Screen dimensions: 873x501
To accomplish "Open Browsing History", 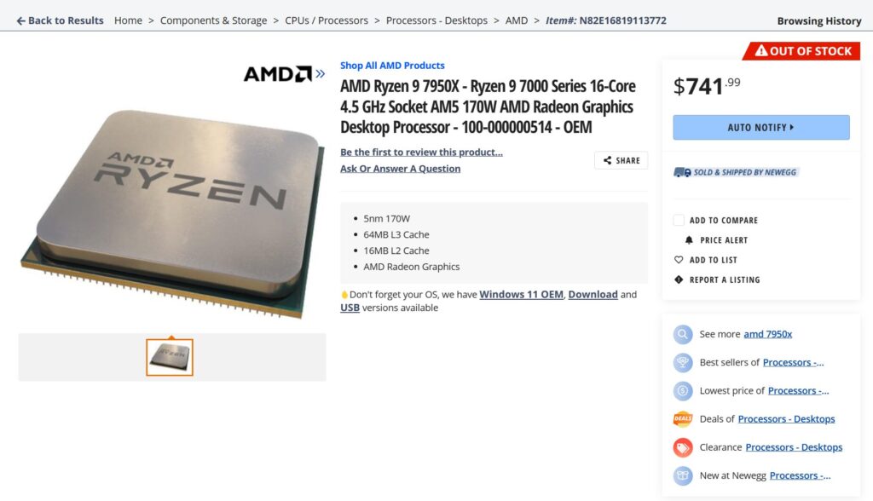I will (x=819, y=20).
